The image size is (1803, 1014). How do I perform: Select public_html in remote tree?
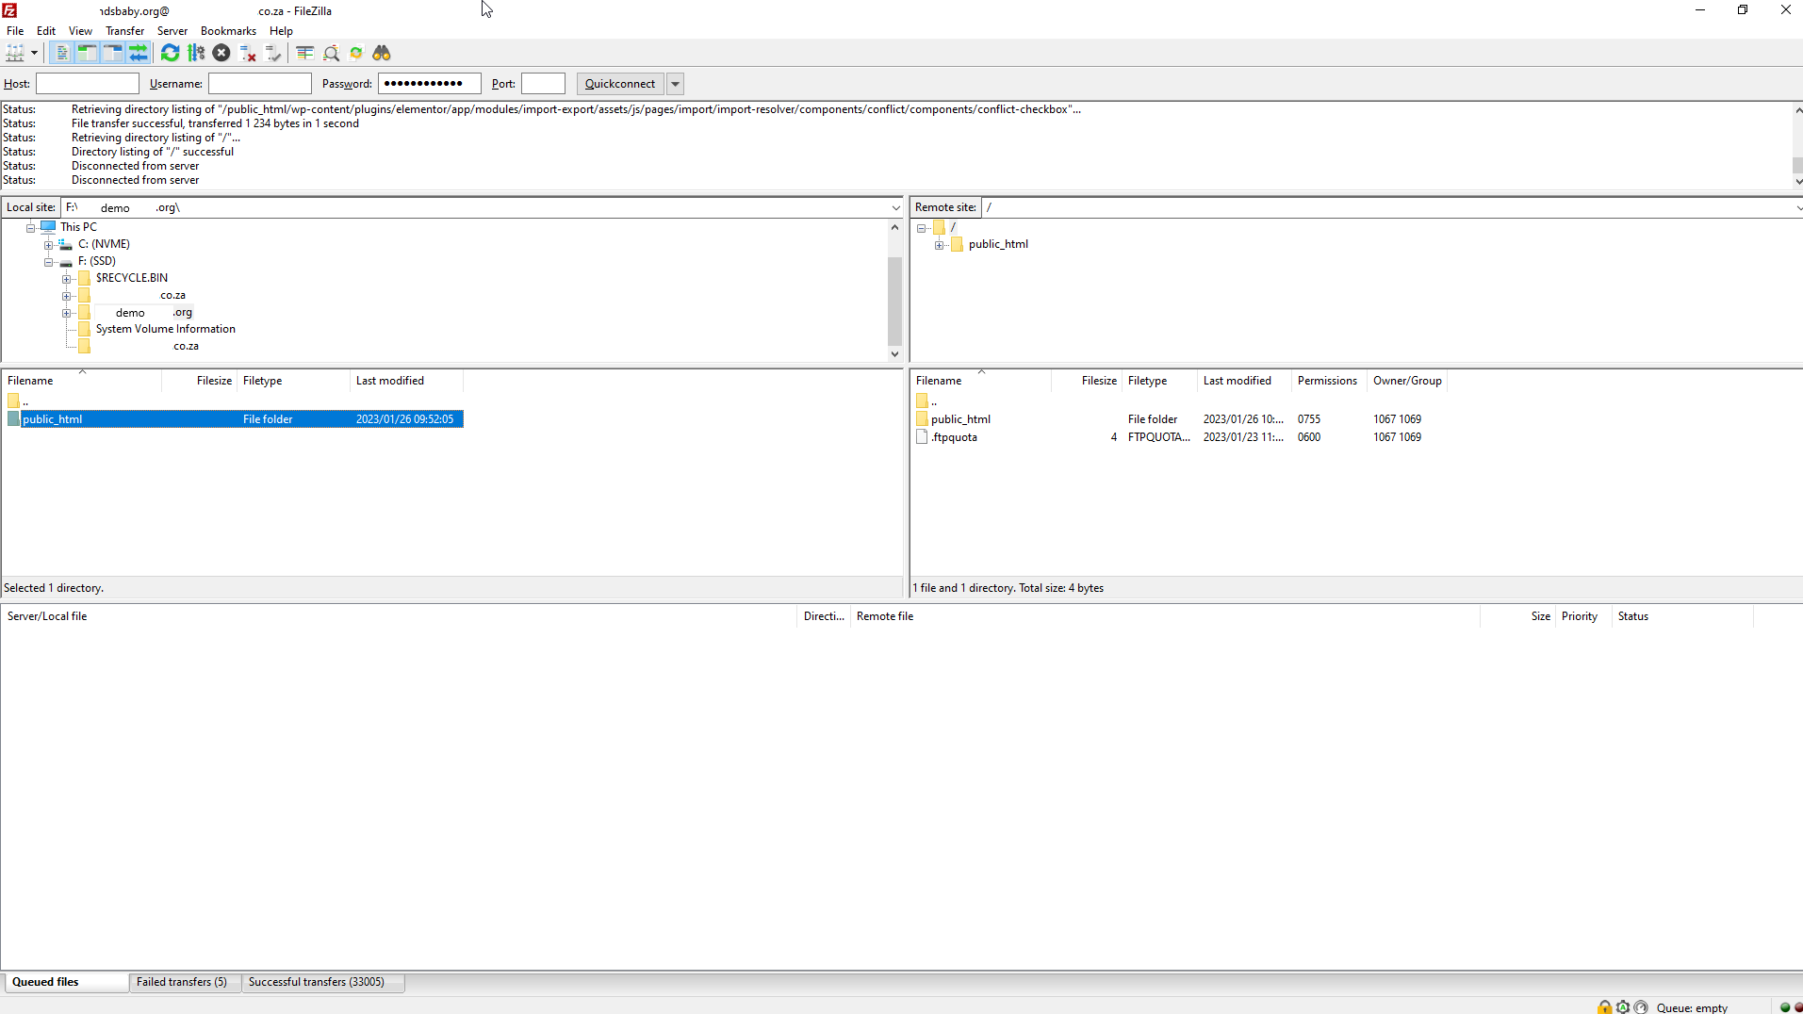tap(998, 244)
